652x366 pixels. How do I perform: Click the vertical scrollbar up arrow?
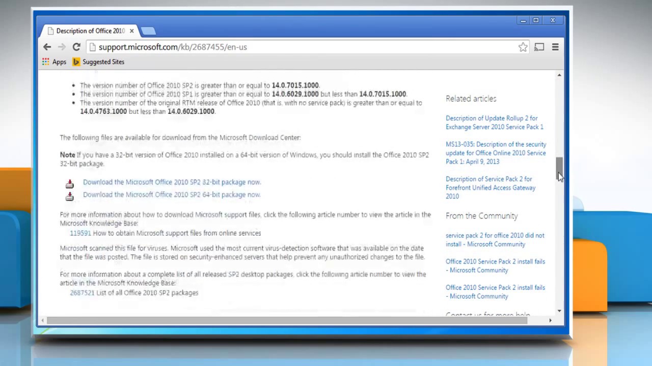tap(559, 75)
